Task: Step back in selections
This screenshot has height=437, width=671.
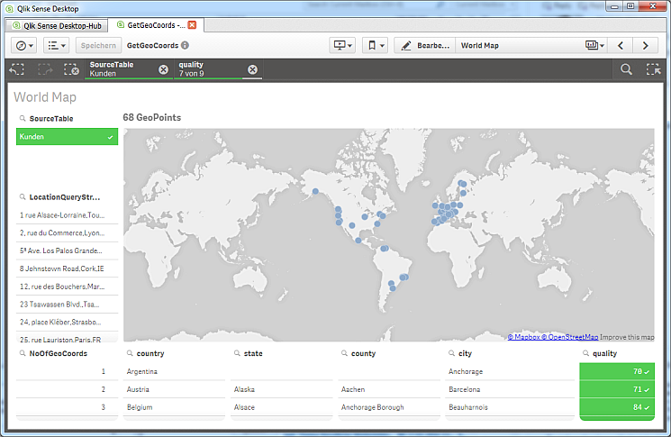Action: point(17,69)
